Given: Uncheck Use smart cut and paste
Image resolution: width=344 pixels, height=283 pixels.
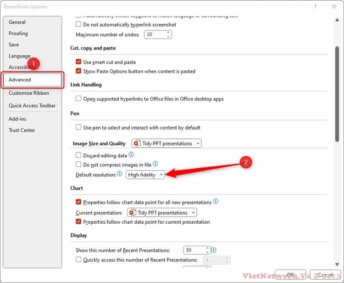Looking at the screenshot, I should click(78, 62).
